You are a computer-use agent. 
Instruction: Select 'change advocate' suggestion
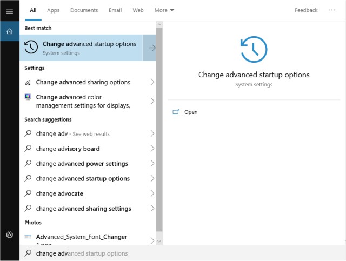coord(88,193)
